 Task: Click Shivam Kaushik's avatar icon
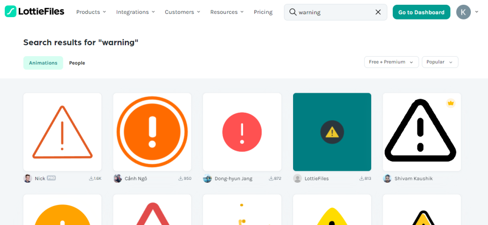pyautogui.click(x=387, y=178)
